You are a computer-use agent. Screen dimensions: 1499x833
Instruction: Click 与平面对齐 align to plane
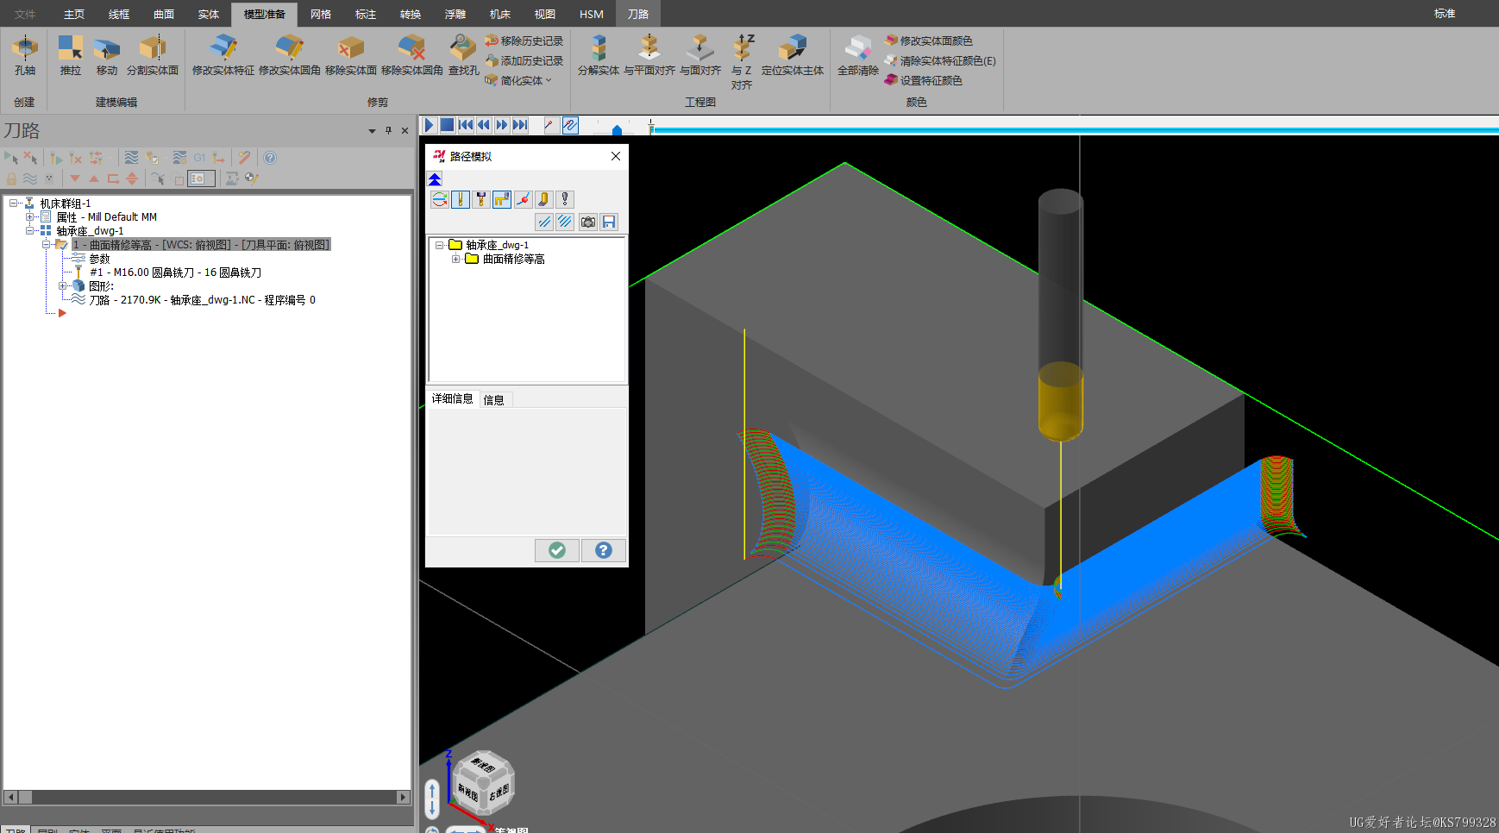[649, 56]
